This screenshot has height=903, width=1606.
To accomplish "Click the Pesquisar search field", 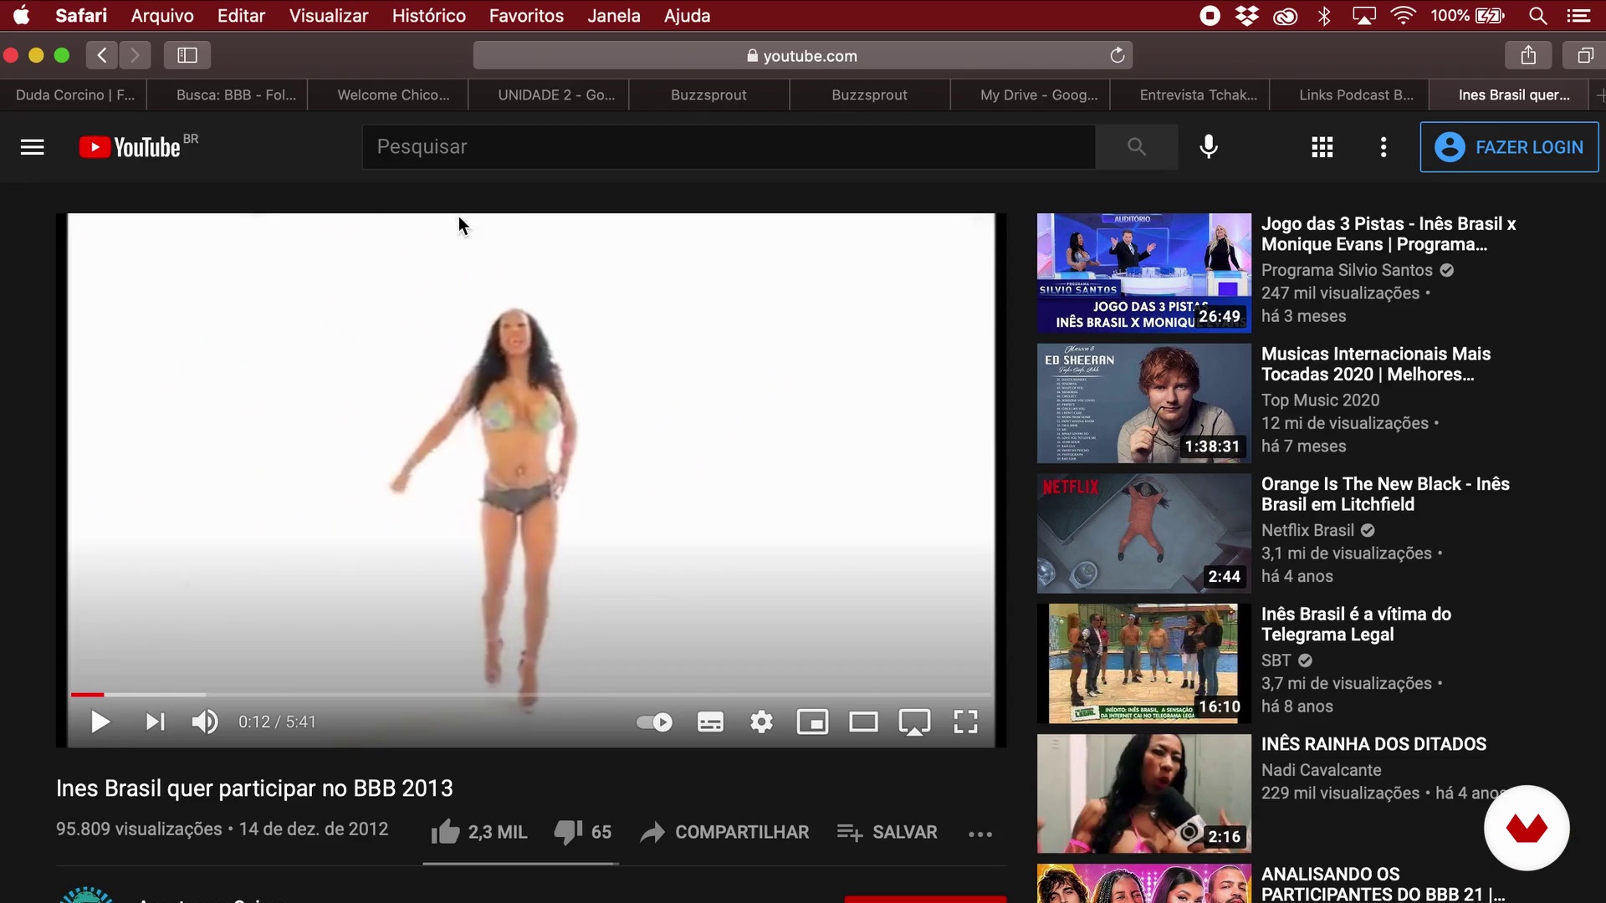I will click(729, 147).
